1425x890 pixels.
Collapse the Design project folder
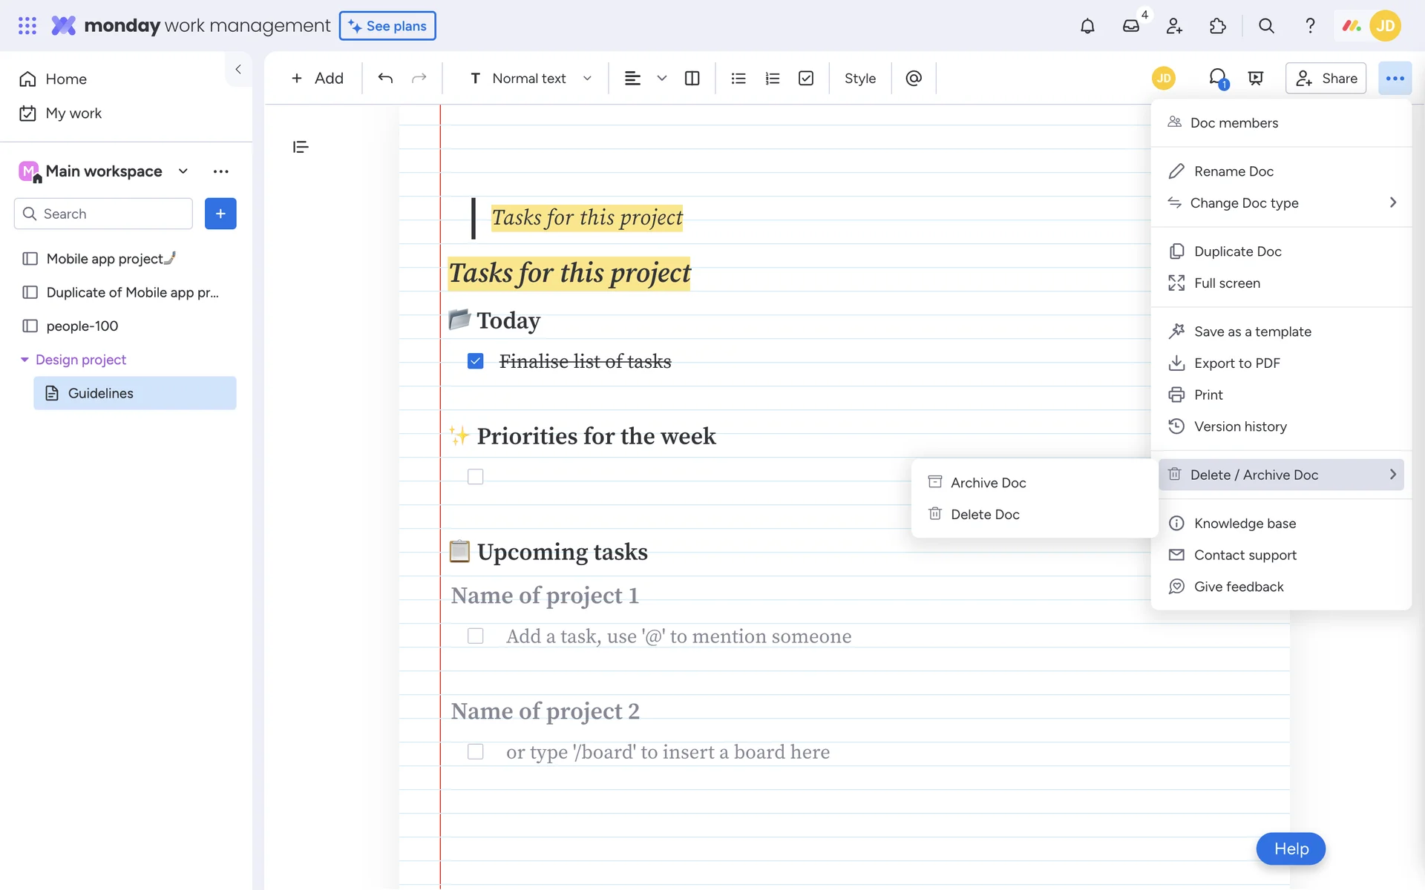tap(24, 360)
